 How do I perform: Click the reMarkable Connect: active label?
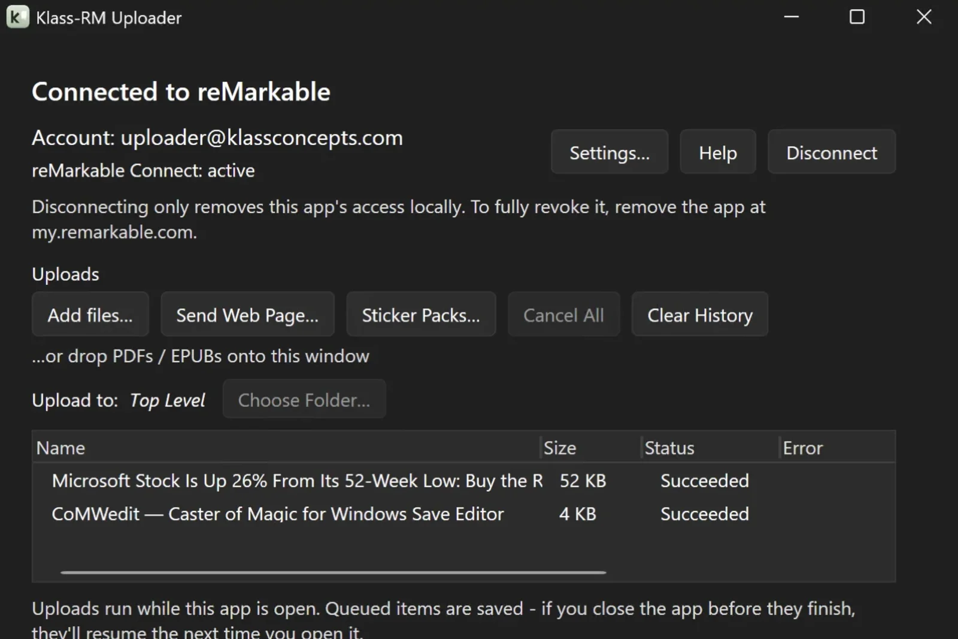click(143, 171)
